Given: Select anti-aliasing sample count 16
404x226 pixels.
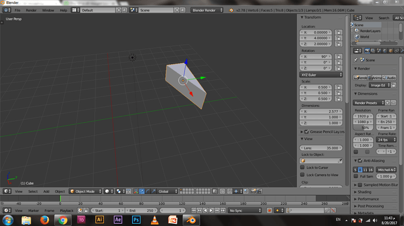Looking at the screenshot, I should click(x=370, y=170).
